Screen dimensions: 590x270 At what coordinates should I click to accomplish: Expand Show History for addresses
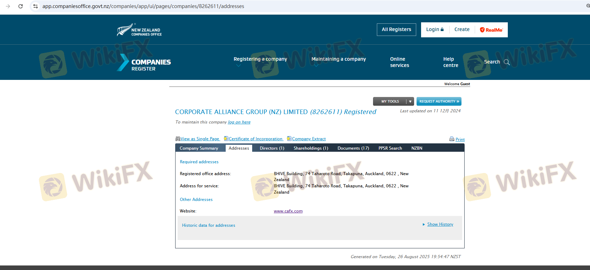440,224
